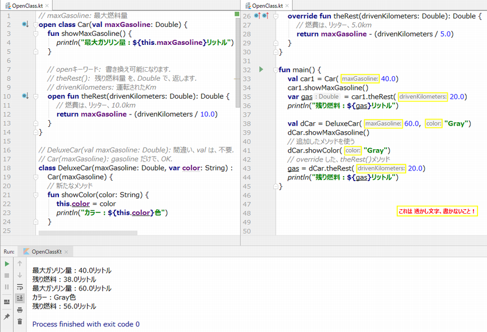Click the maxGasoline hint on line 38
This screenshot has width=487, height=332.
tap(383, 123)
